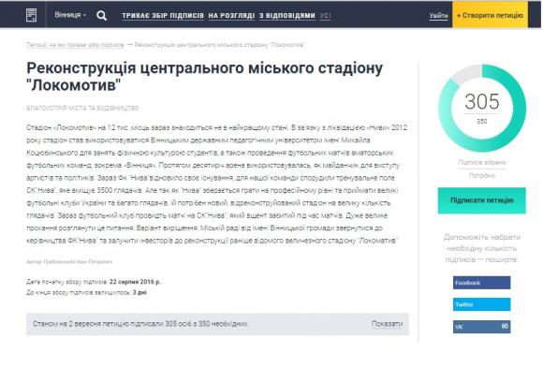Screen dimensions: 543x383
Task: Open the Триває збір підписів tab
Action: point(163,16)
